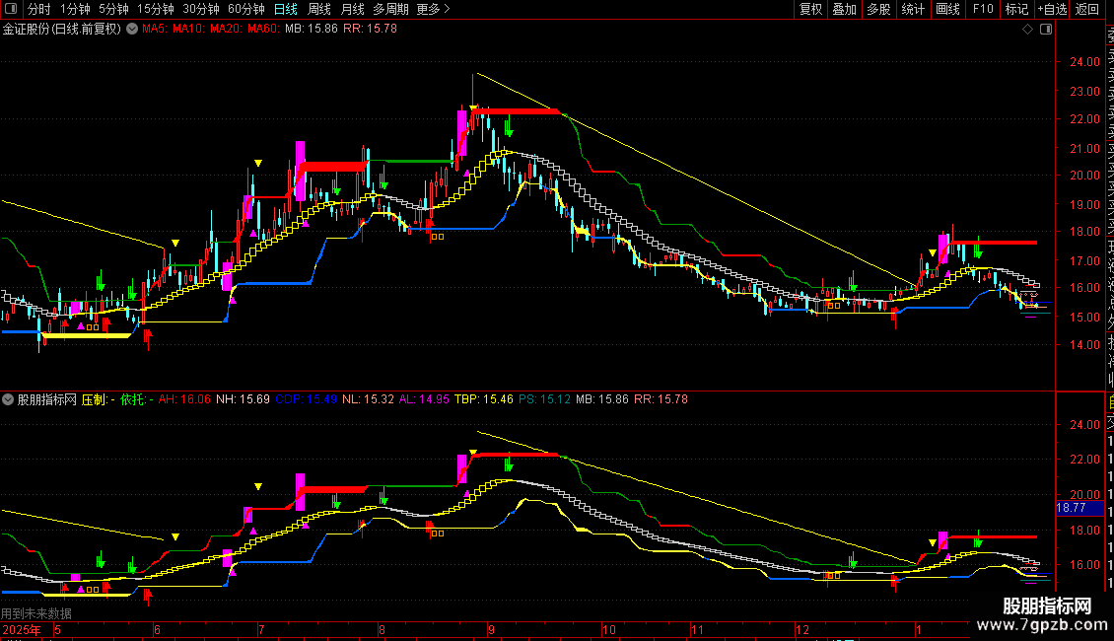Click the +自选 add to watchlist button
The width and height of the screenshot is (1114, 641).
click(x=1052, y=10)
